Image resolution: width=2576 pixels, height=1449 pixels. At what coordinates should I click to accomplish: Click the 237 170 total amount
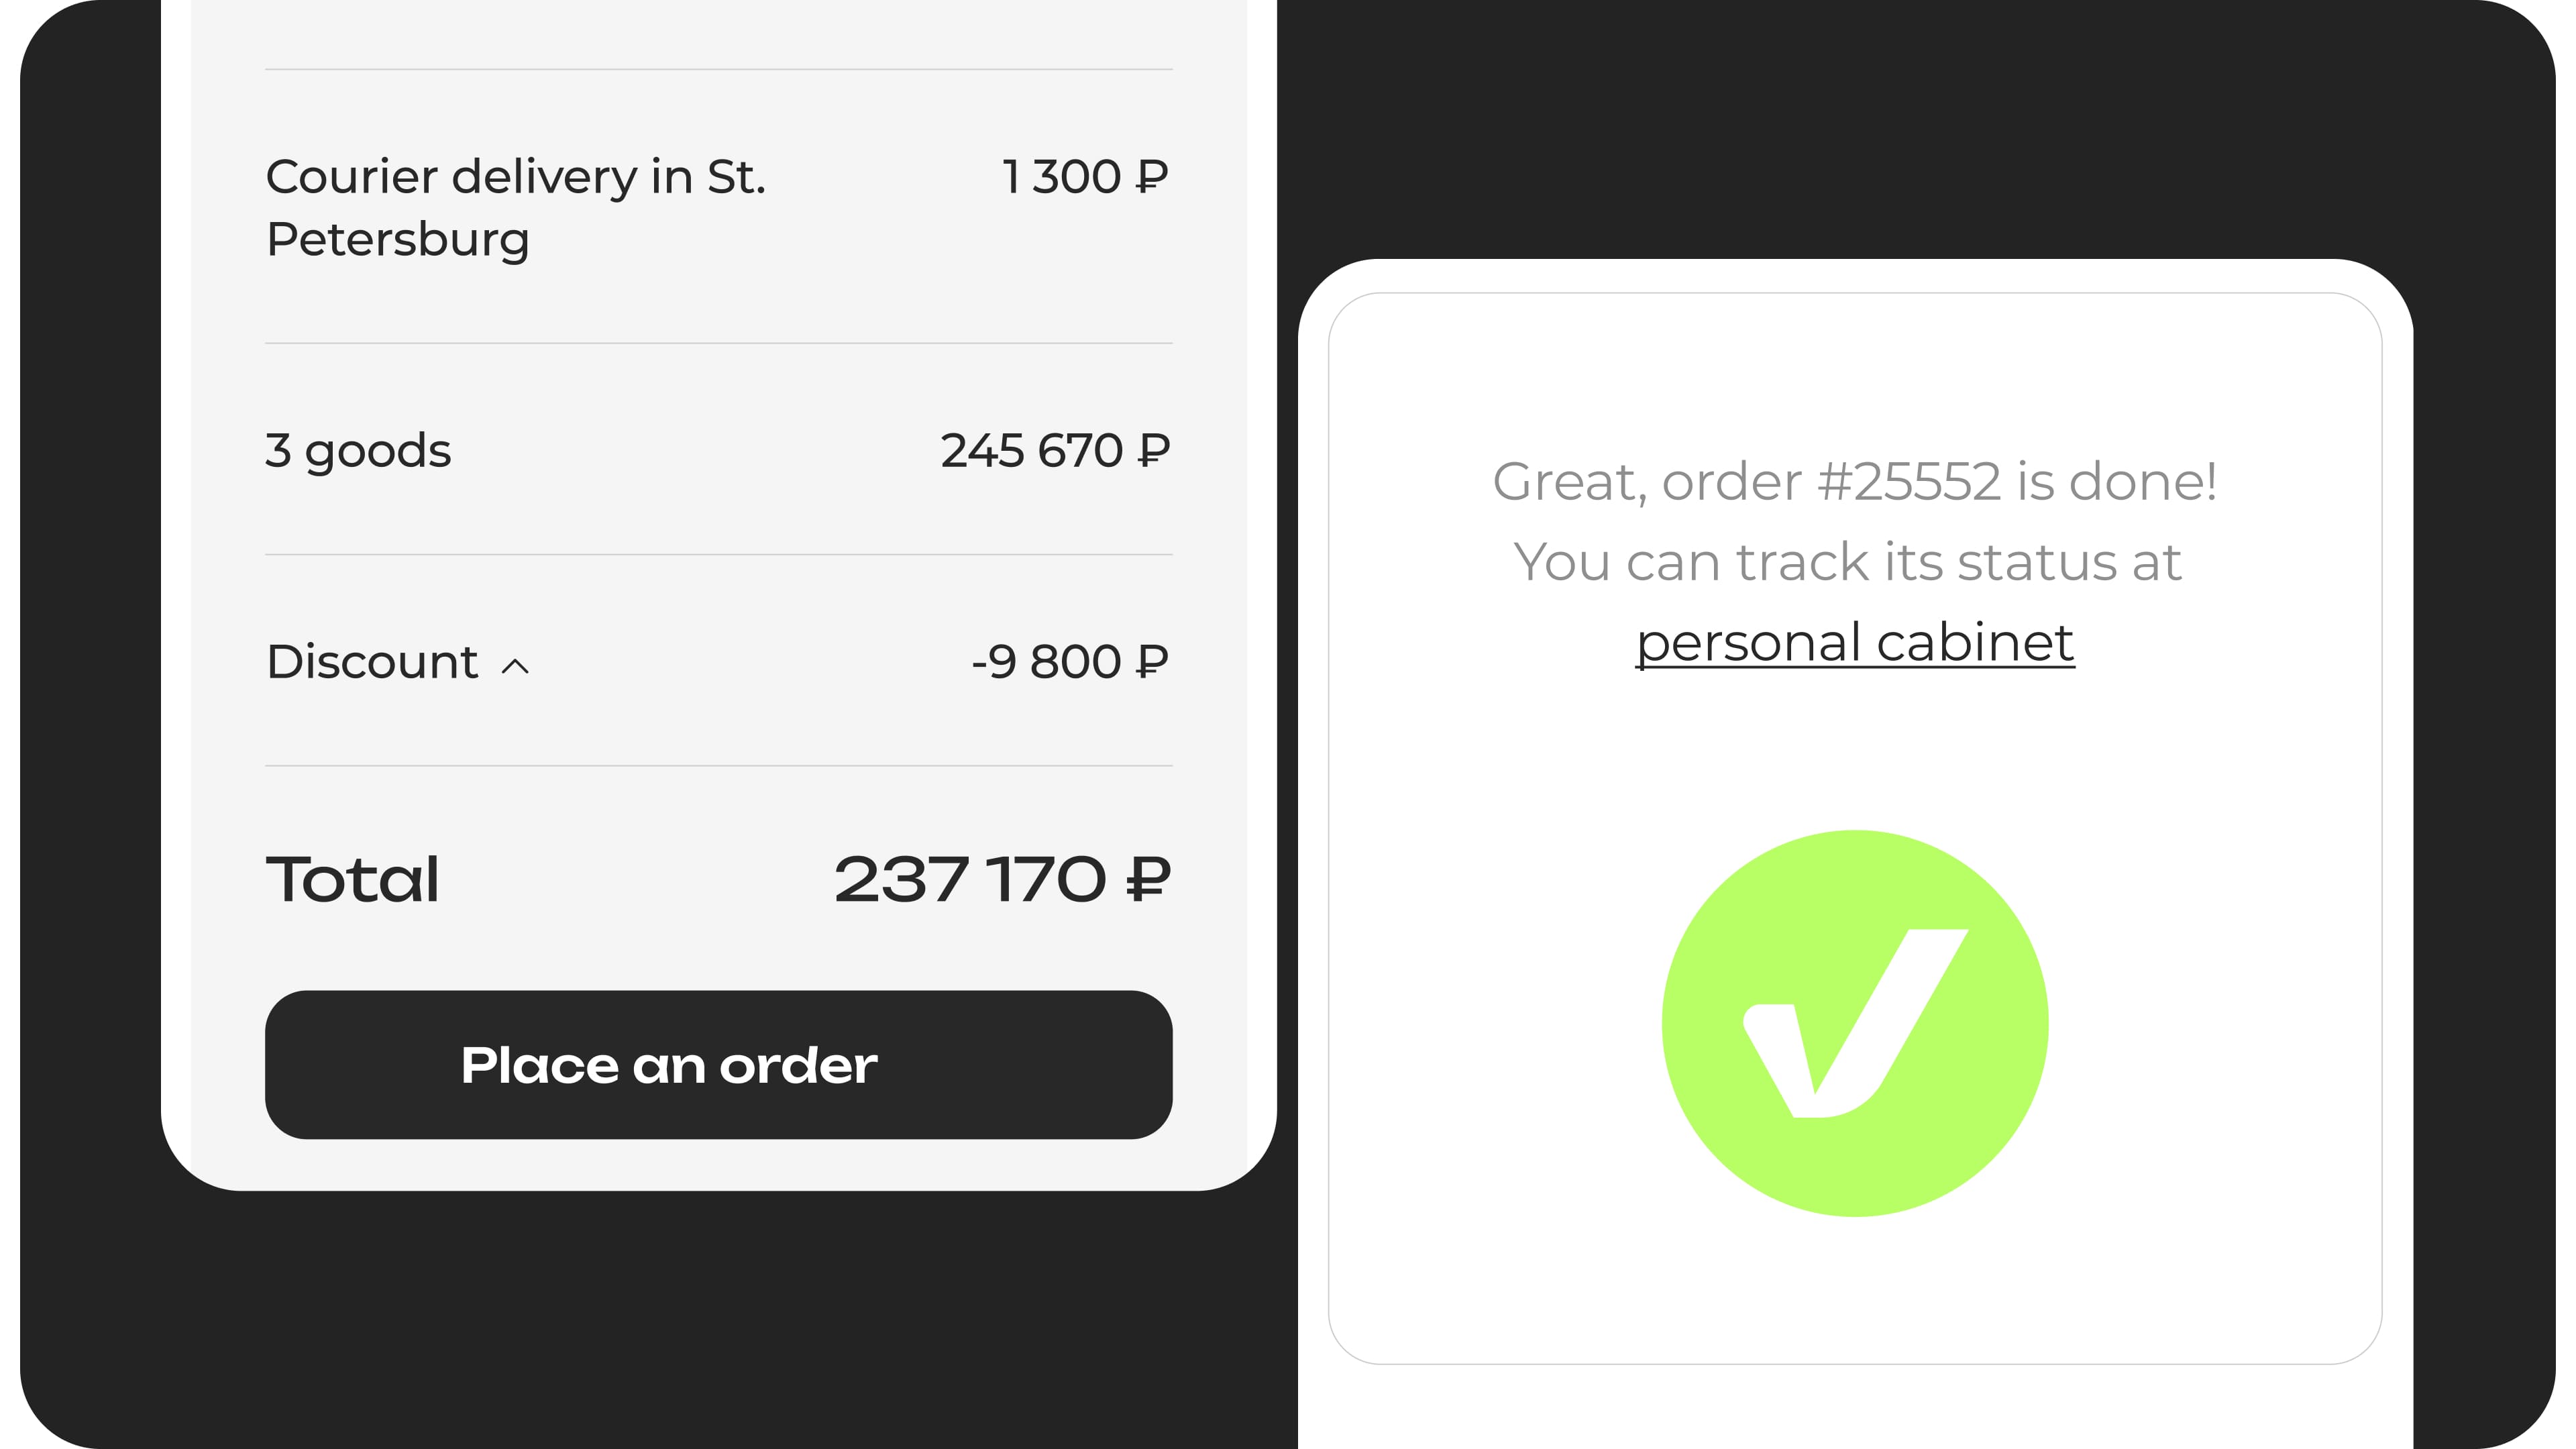point(969,880)
